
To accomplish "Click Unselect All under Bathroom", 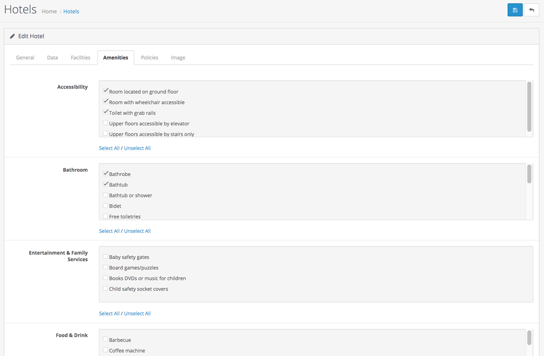I will click(138, 231).
